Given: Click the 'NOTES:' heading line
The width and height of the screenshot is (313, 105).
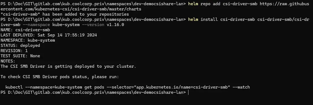Looking at the screenshot, I should (x=8, y=61).
